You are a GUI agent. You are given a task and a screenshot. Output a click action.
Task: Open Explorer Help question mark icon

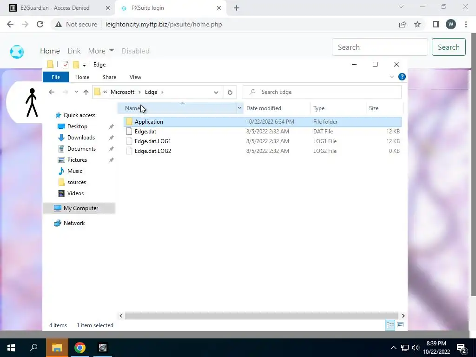[402, 77]
